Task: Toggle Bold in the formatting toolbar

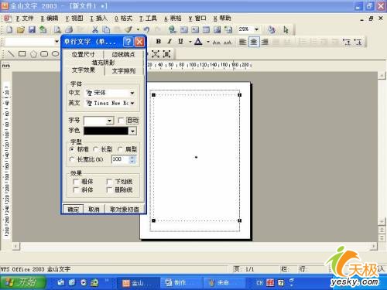Action: pyautogui.click(x=159, y=41)
